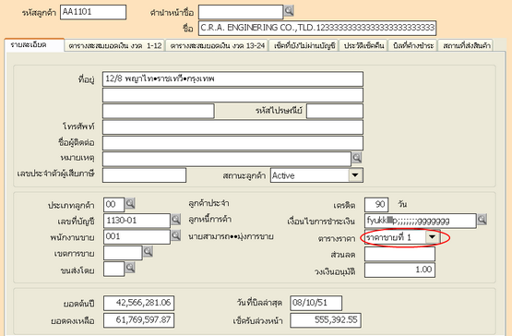Click ยอดคงเหลือ field 61,769,597.87

coord(138,320)
